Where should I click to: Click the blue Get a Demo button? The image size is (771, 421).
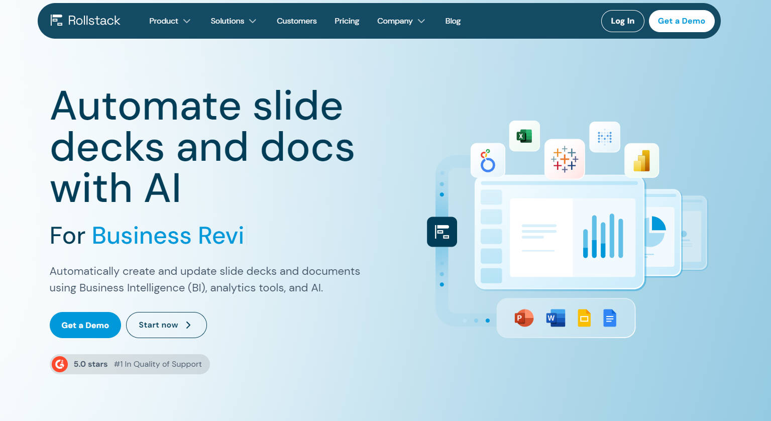tap(85, 325)
